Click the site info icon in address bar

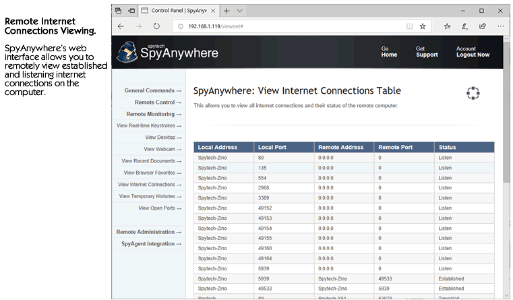pyautogui.click(x=180, y=26)
